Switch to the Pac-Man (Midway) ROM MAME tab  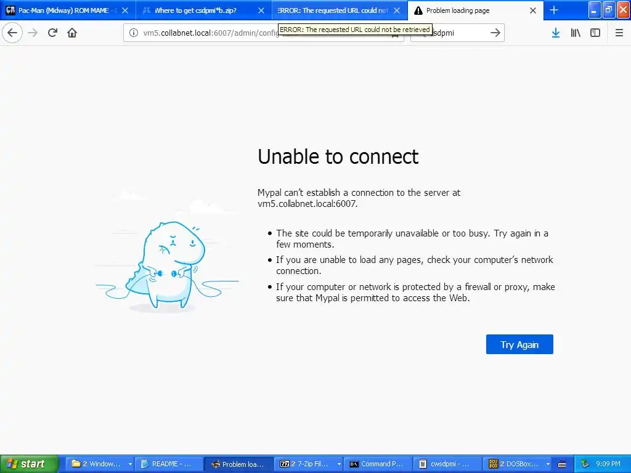point(68,10)
